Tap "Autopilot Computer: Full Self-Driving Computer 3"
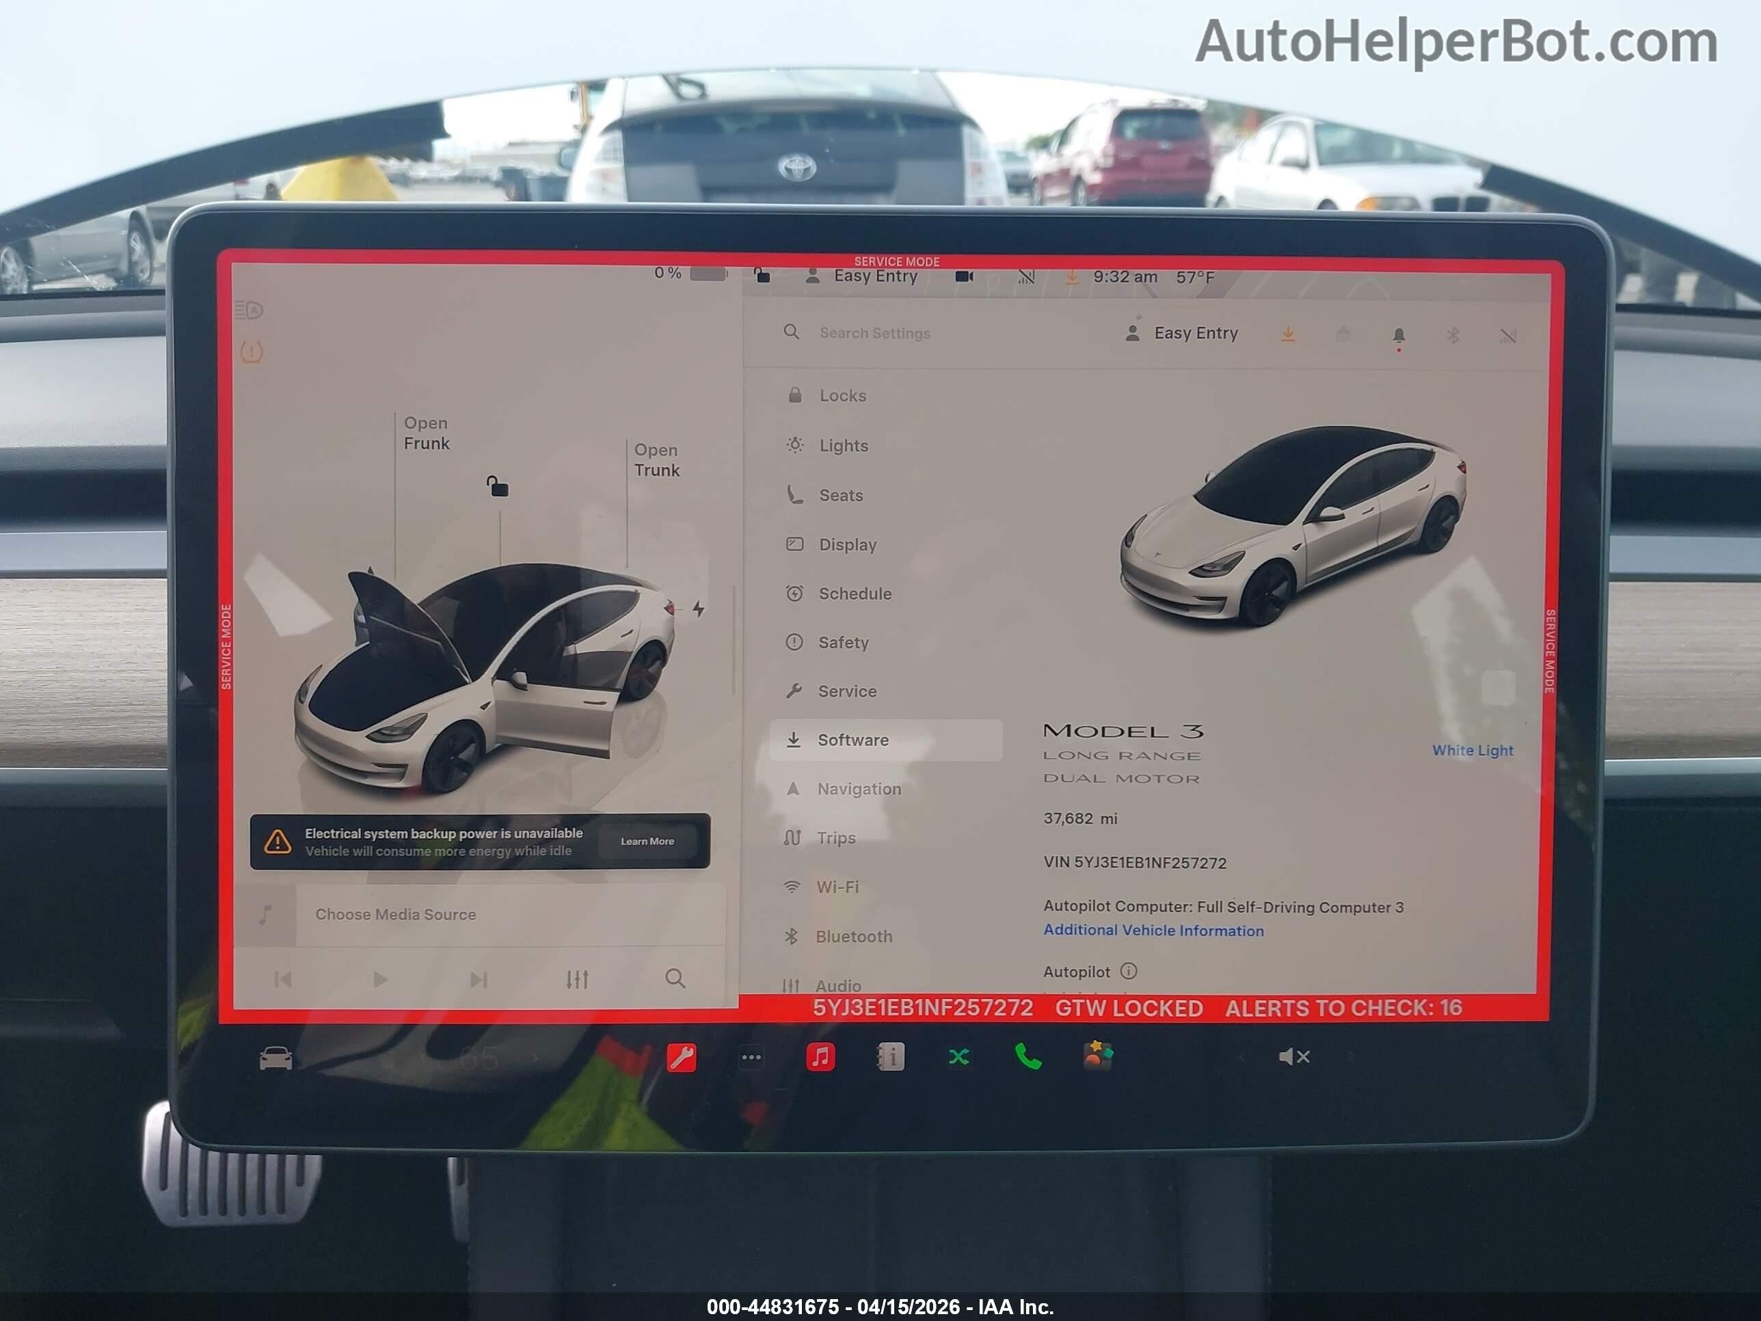Screen dimensions: 1761x1321 pyautogui.click(x=1224, y=907)
